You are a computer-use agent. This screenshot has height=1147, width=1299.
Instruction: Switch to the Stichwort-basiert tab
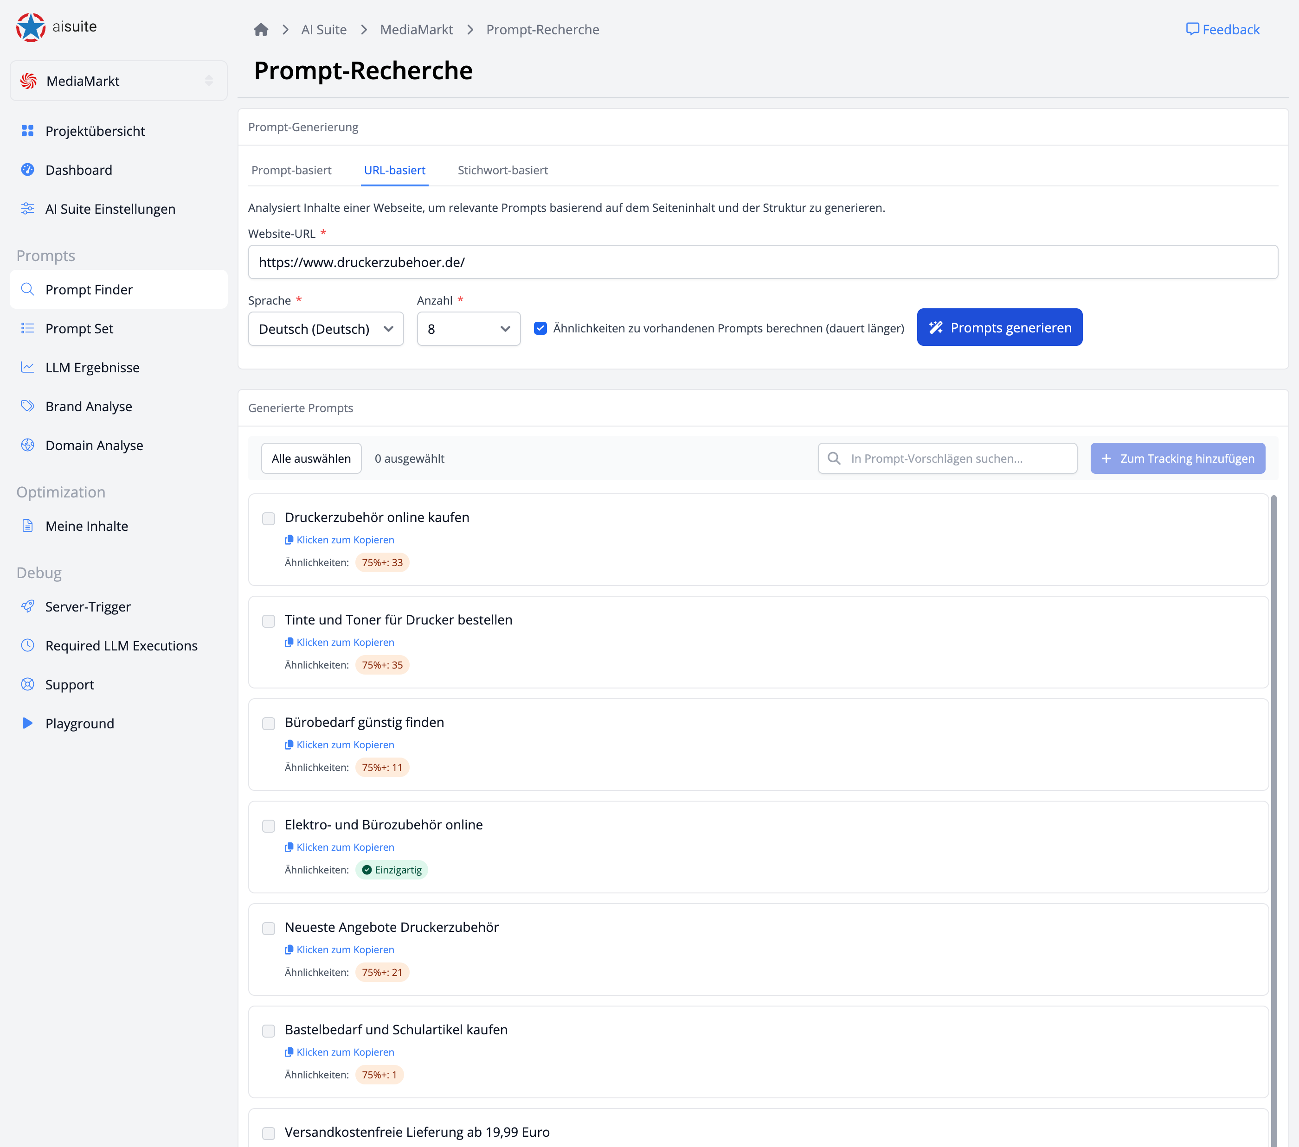point(502,170)
